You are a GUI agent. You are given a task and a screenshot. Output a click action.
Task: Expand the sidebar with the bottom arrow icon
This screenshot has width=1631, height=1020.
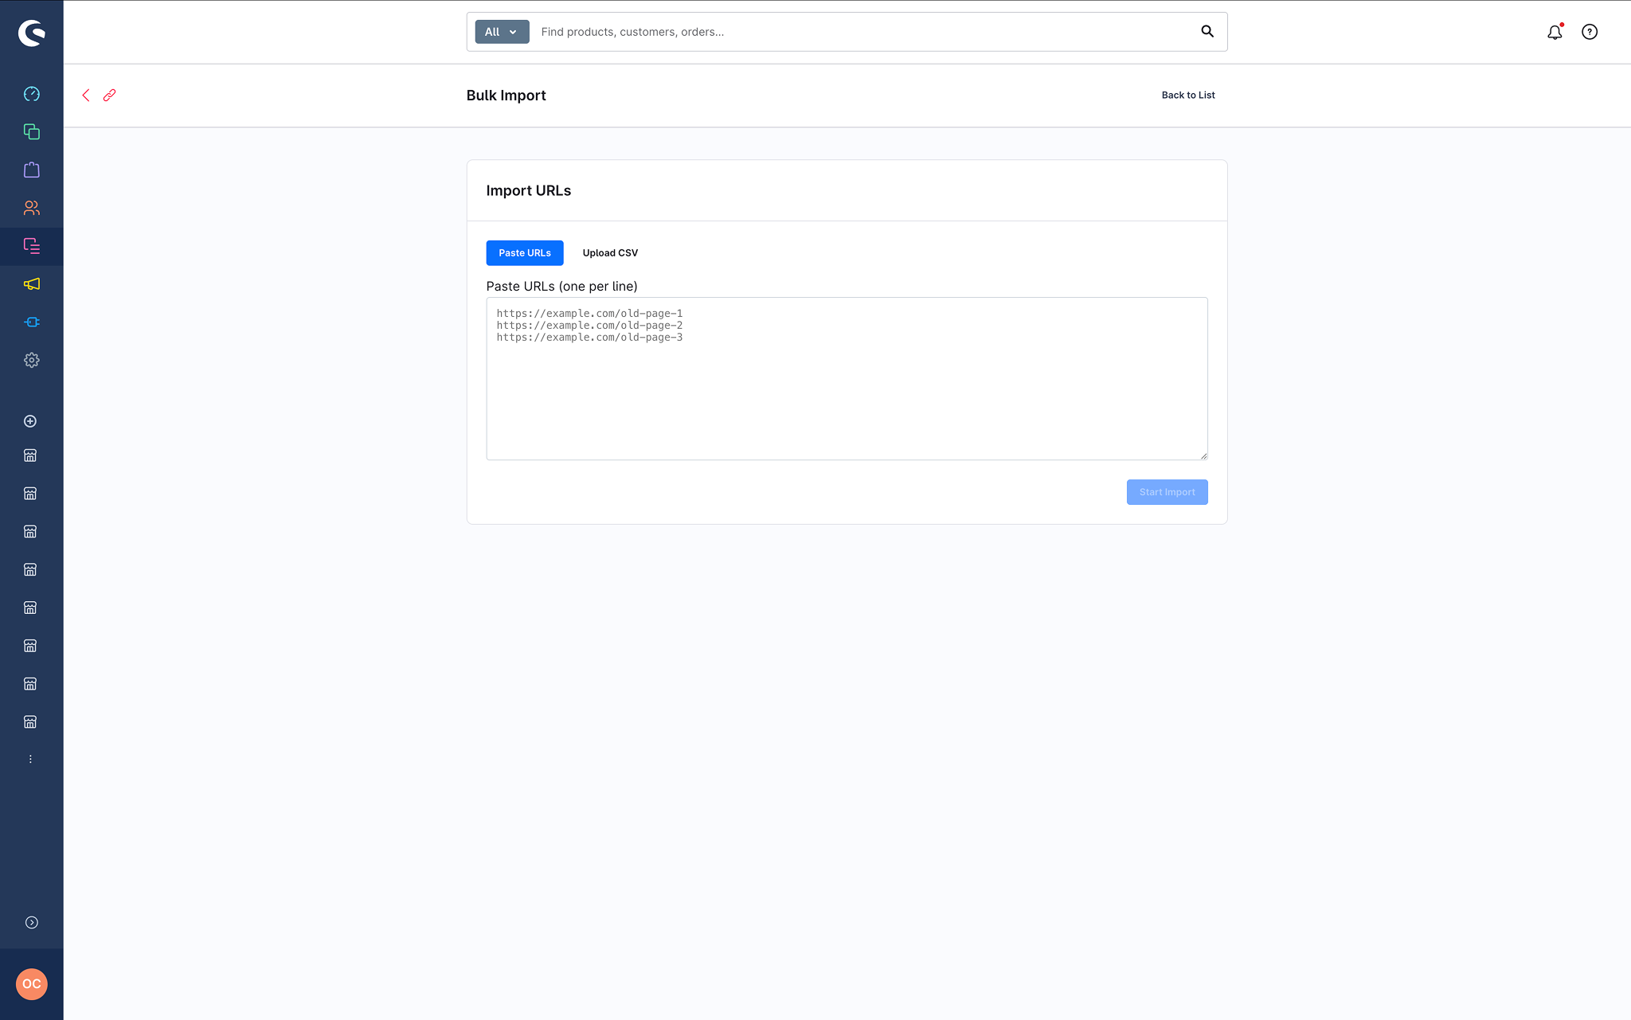(32, 923)
